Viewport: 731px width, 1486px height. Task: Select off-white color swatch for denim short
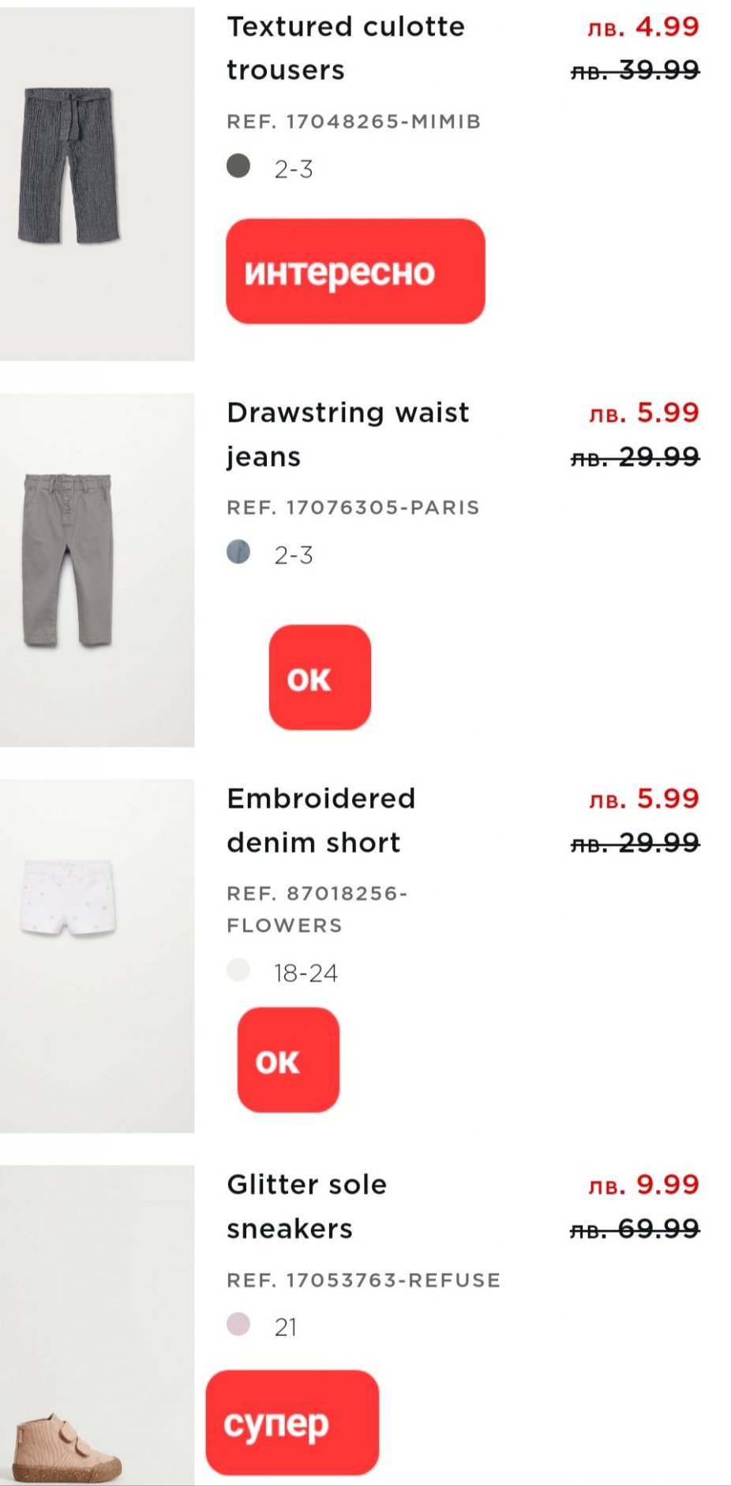click(238, 970)
